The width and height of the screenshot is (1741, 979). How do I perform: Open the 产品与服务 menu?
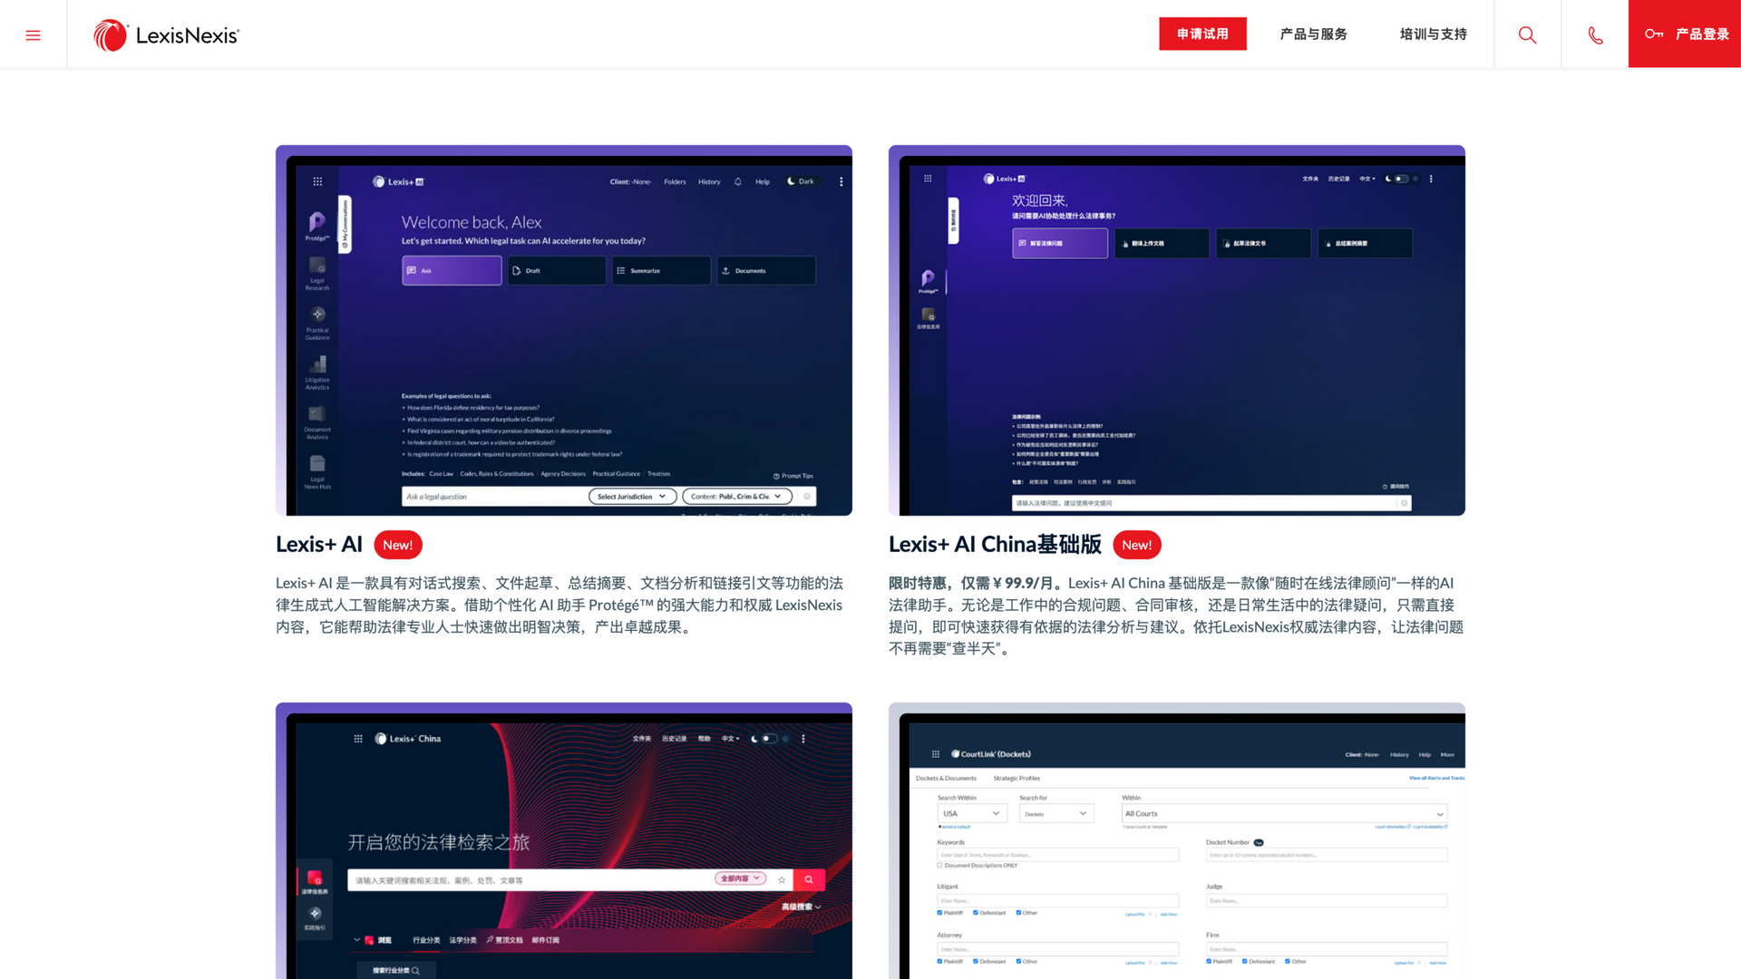pos(1313,34)
